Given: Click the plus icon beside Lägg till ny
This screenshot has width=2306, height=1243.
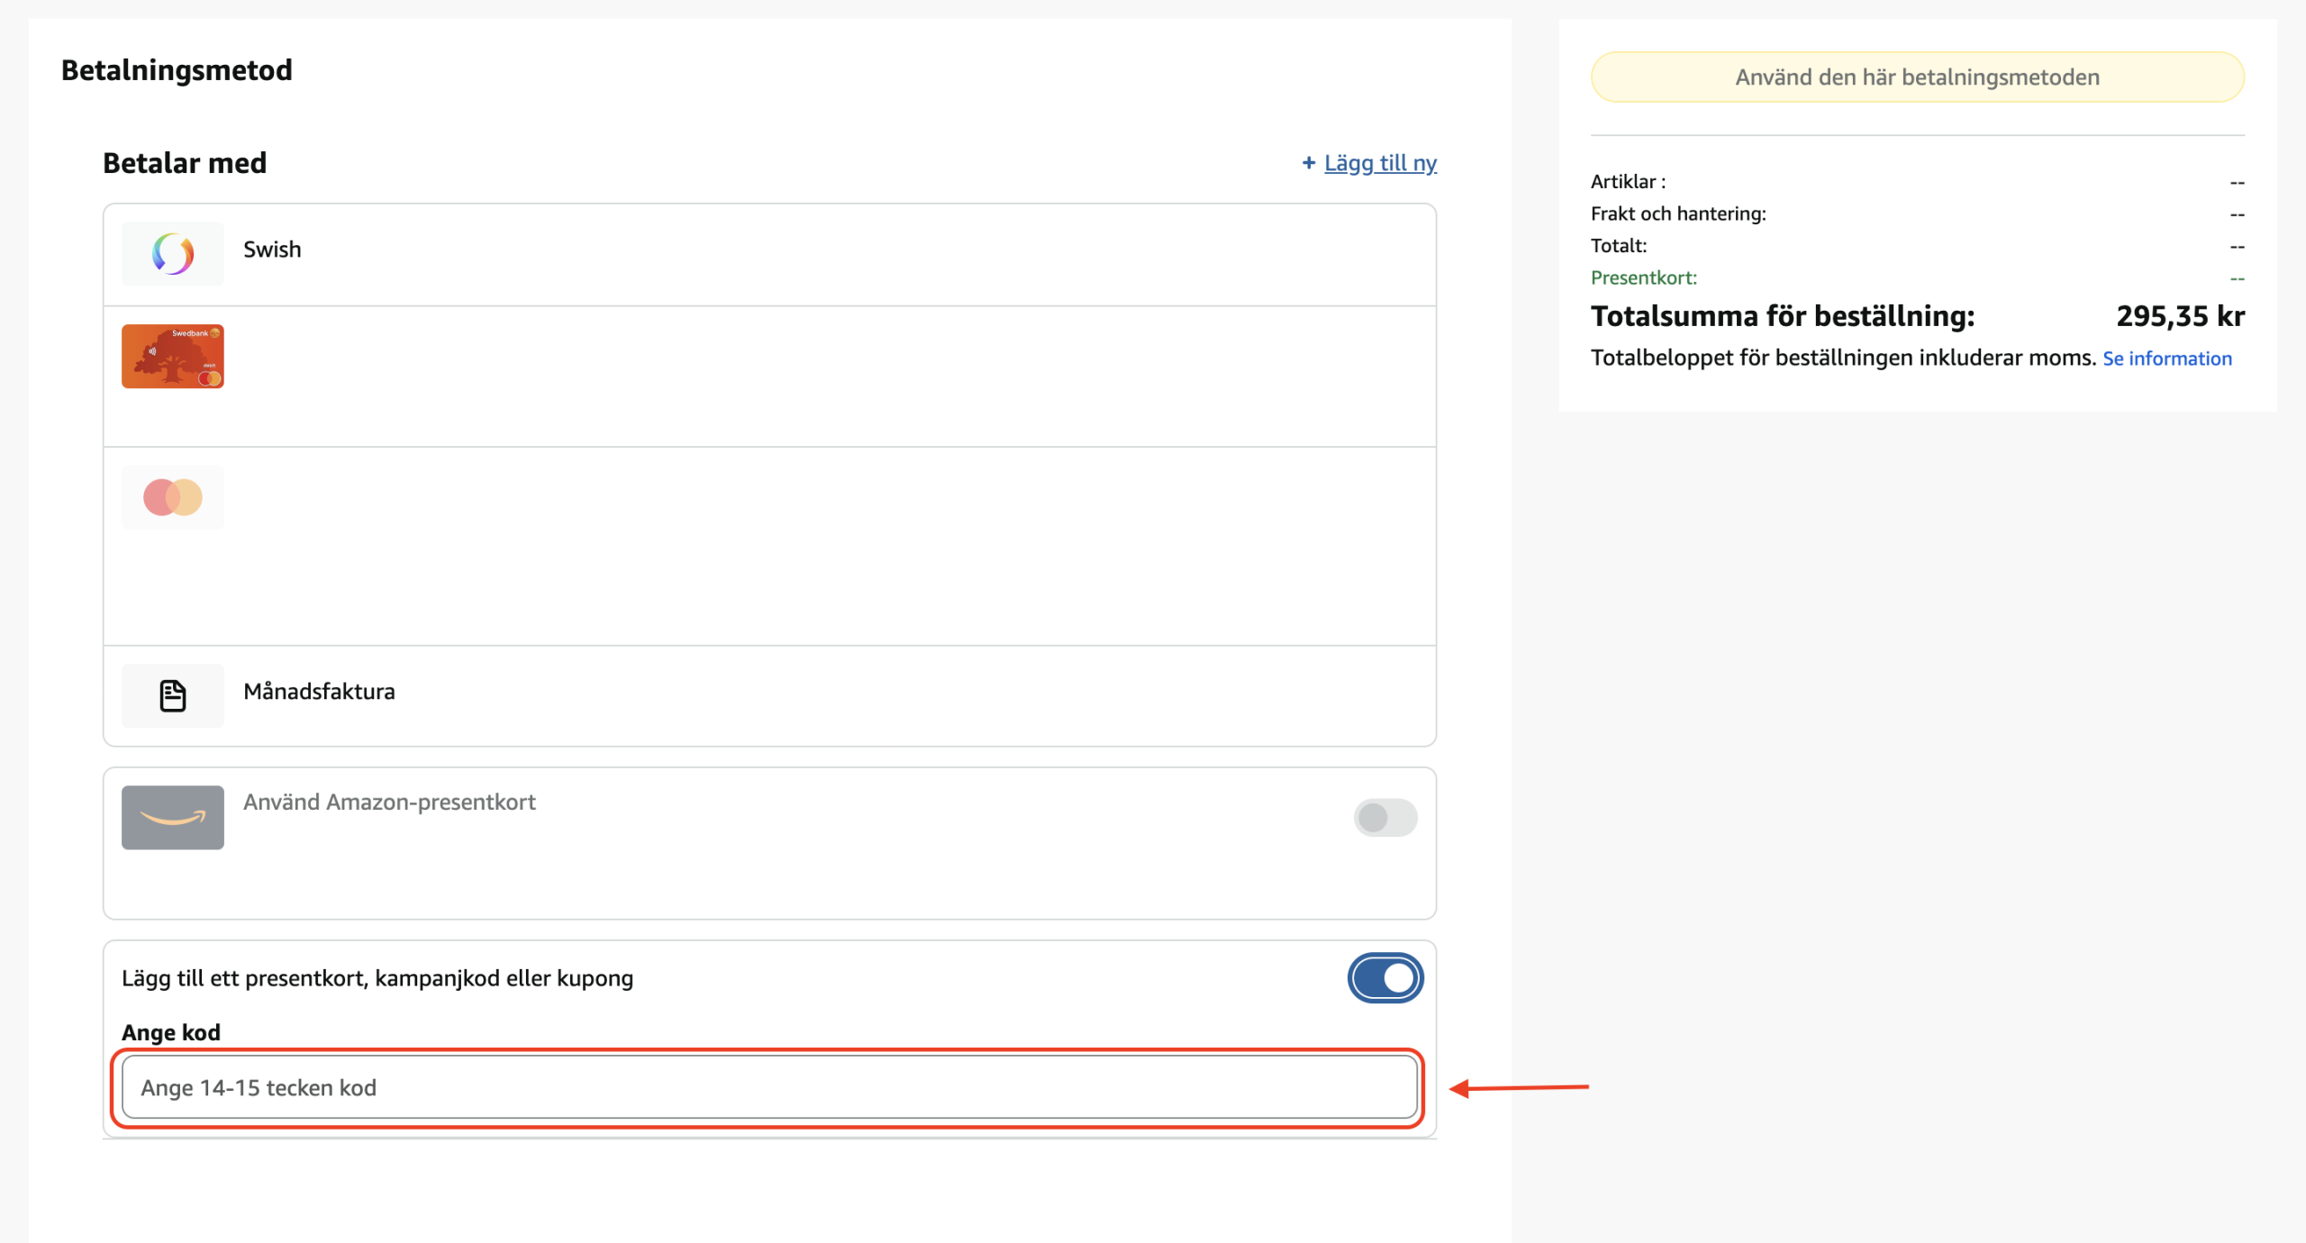Looking at the screenshot, I should pos(1308,163).
